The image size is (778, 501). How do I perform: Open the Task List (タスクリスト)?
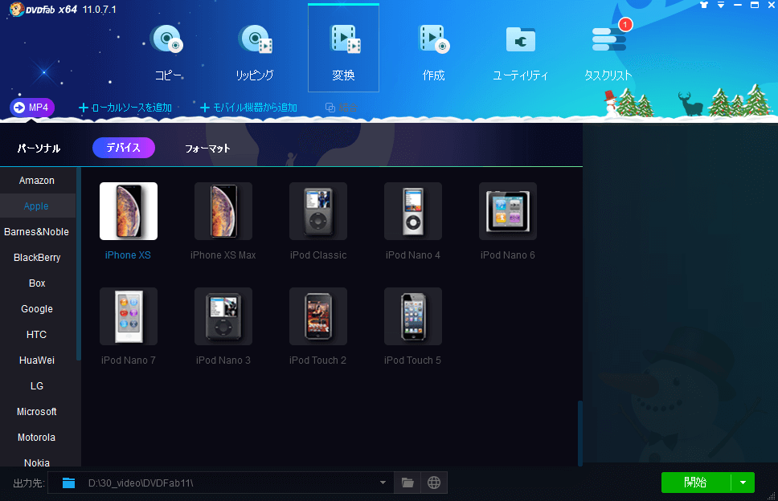(608, 52)
